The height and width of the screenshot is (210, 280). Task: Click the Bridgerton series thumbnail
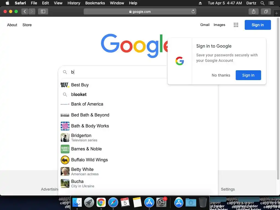65,138
